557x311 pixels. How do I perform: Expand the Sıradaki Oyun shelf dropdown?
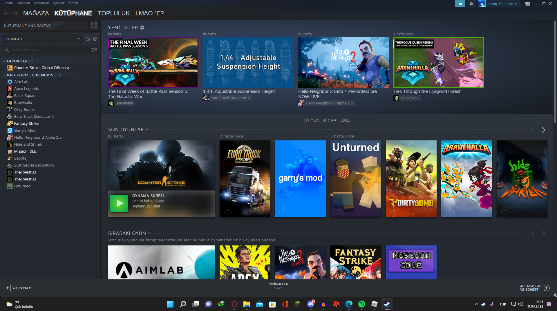[x=149, y=233]
